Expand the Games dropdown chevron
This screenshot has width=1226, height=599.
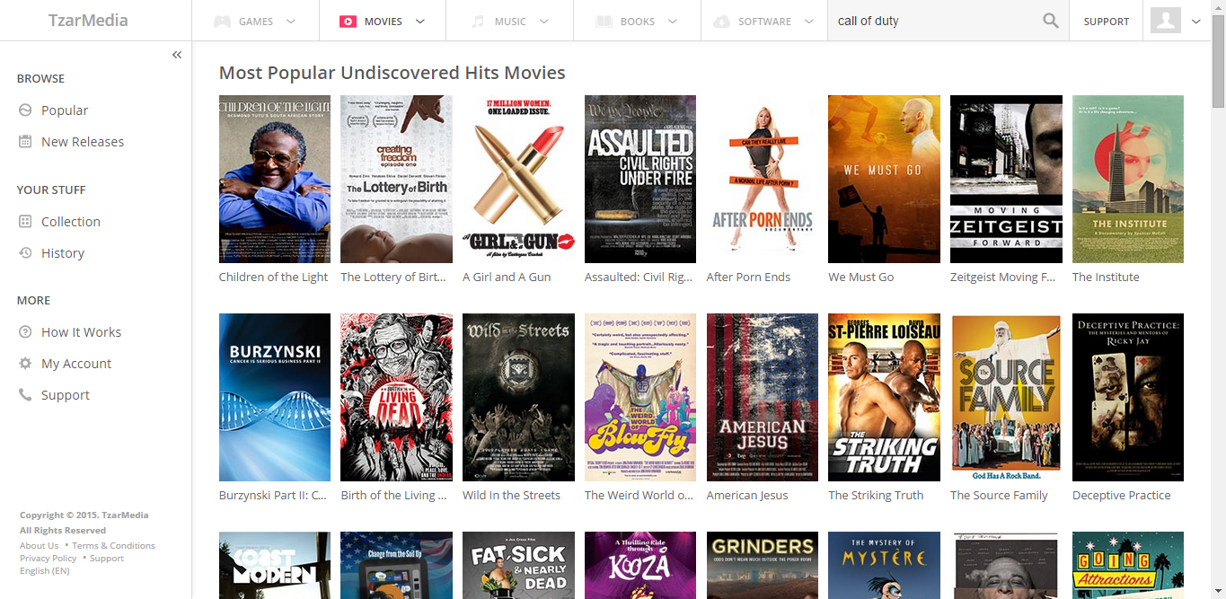coord(290,22)
